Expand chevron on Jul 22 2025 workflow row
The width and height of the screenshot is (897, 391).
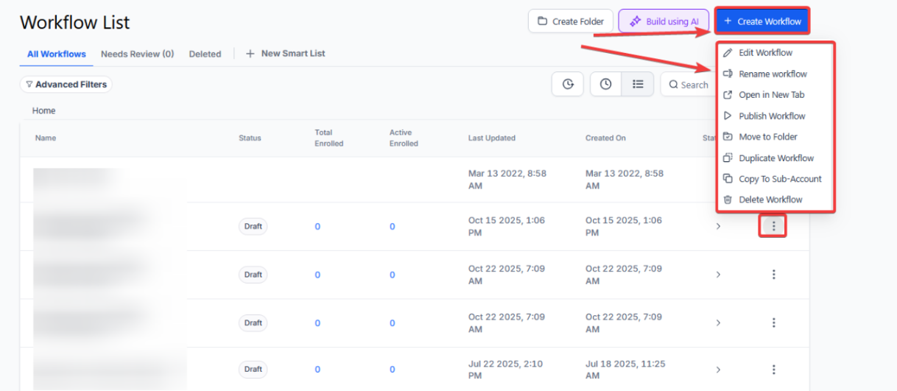pos(718,370)
